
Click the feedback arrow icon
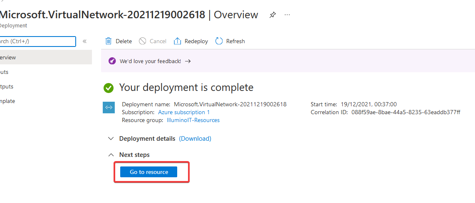[x=188, y=61]
